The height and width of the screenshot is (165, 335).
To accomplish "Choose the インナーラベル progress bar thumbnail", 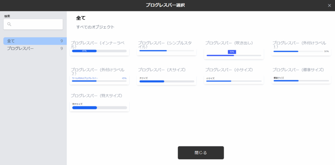I will (99, 51).
